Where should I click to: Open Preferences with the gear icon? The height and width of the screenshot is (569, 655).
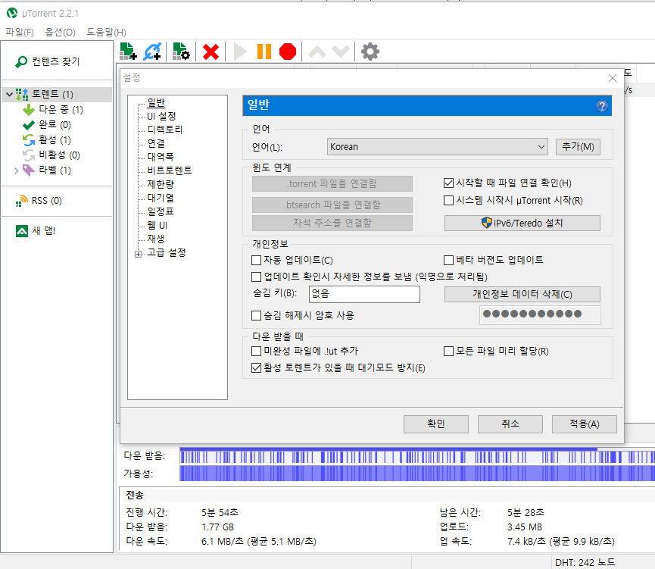pos(370,52)
